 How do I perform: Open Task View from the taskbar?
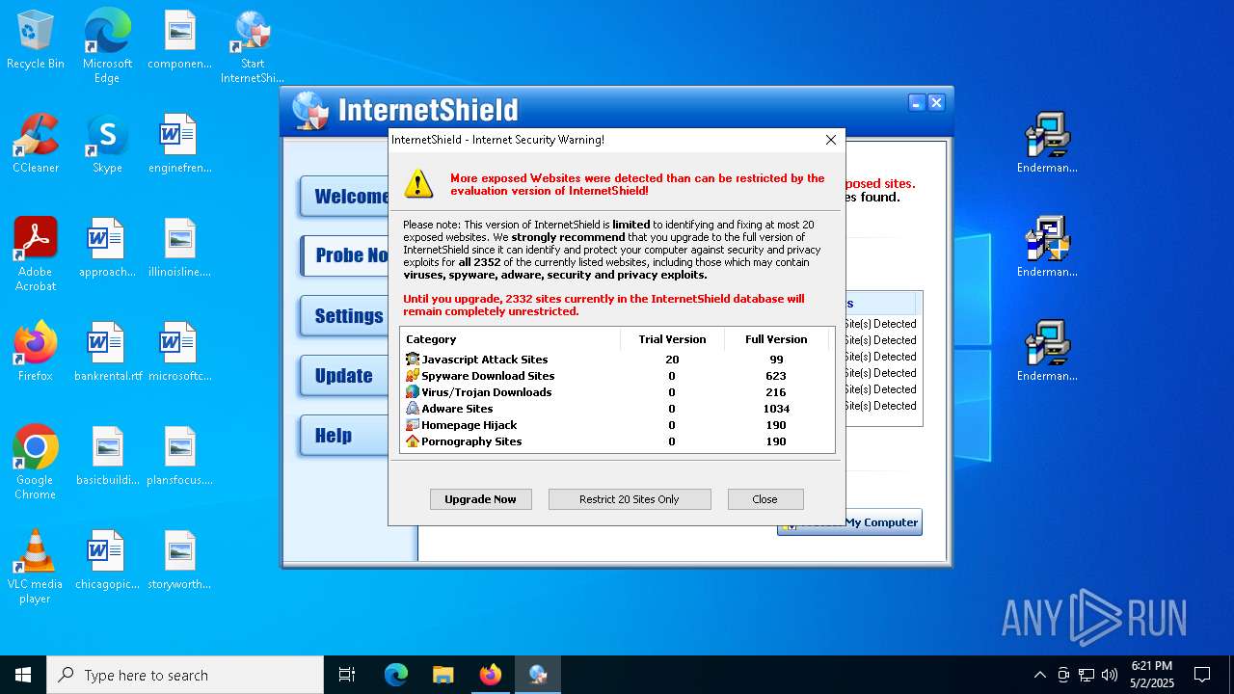[347, 675]
